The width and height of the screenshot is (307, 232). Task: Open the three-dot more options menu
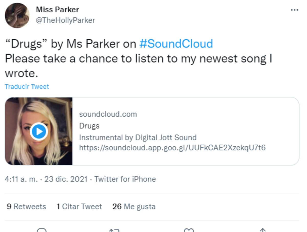click(x=294, y=10)
